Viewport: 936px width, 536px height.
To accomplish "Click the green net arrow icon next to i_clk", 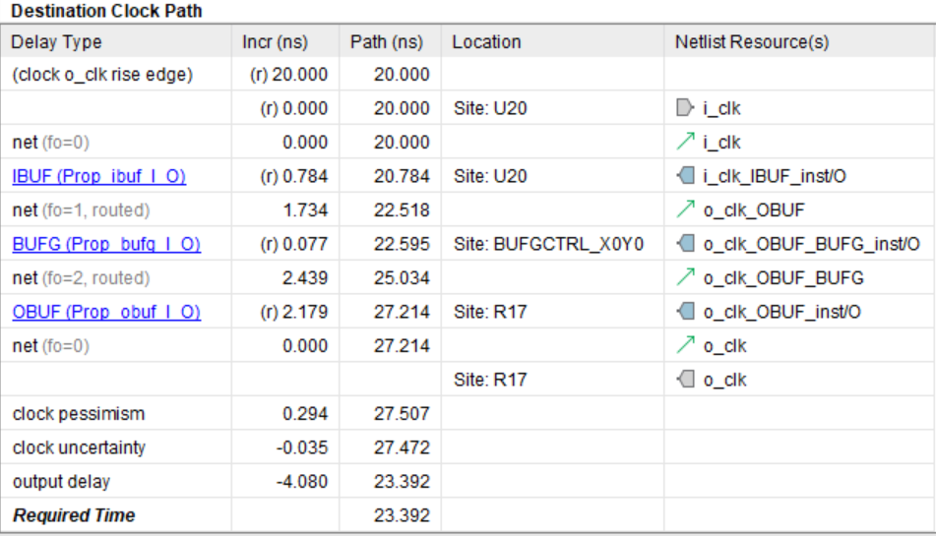I will click(x=686, y=143).
